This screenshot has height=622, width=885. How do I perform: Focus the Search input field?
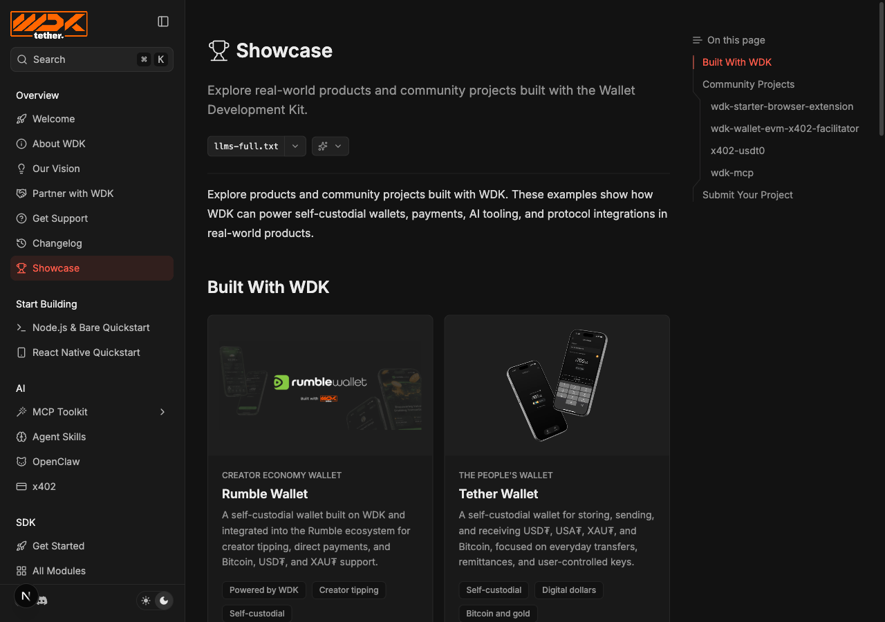(x=92, y=59)
